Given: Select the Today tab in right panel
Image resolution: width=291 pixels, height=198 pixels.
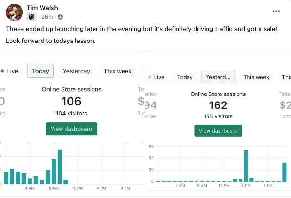Looking at the screenshot, I should [x=185, y=77].
